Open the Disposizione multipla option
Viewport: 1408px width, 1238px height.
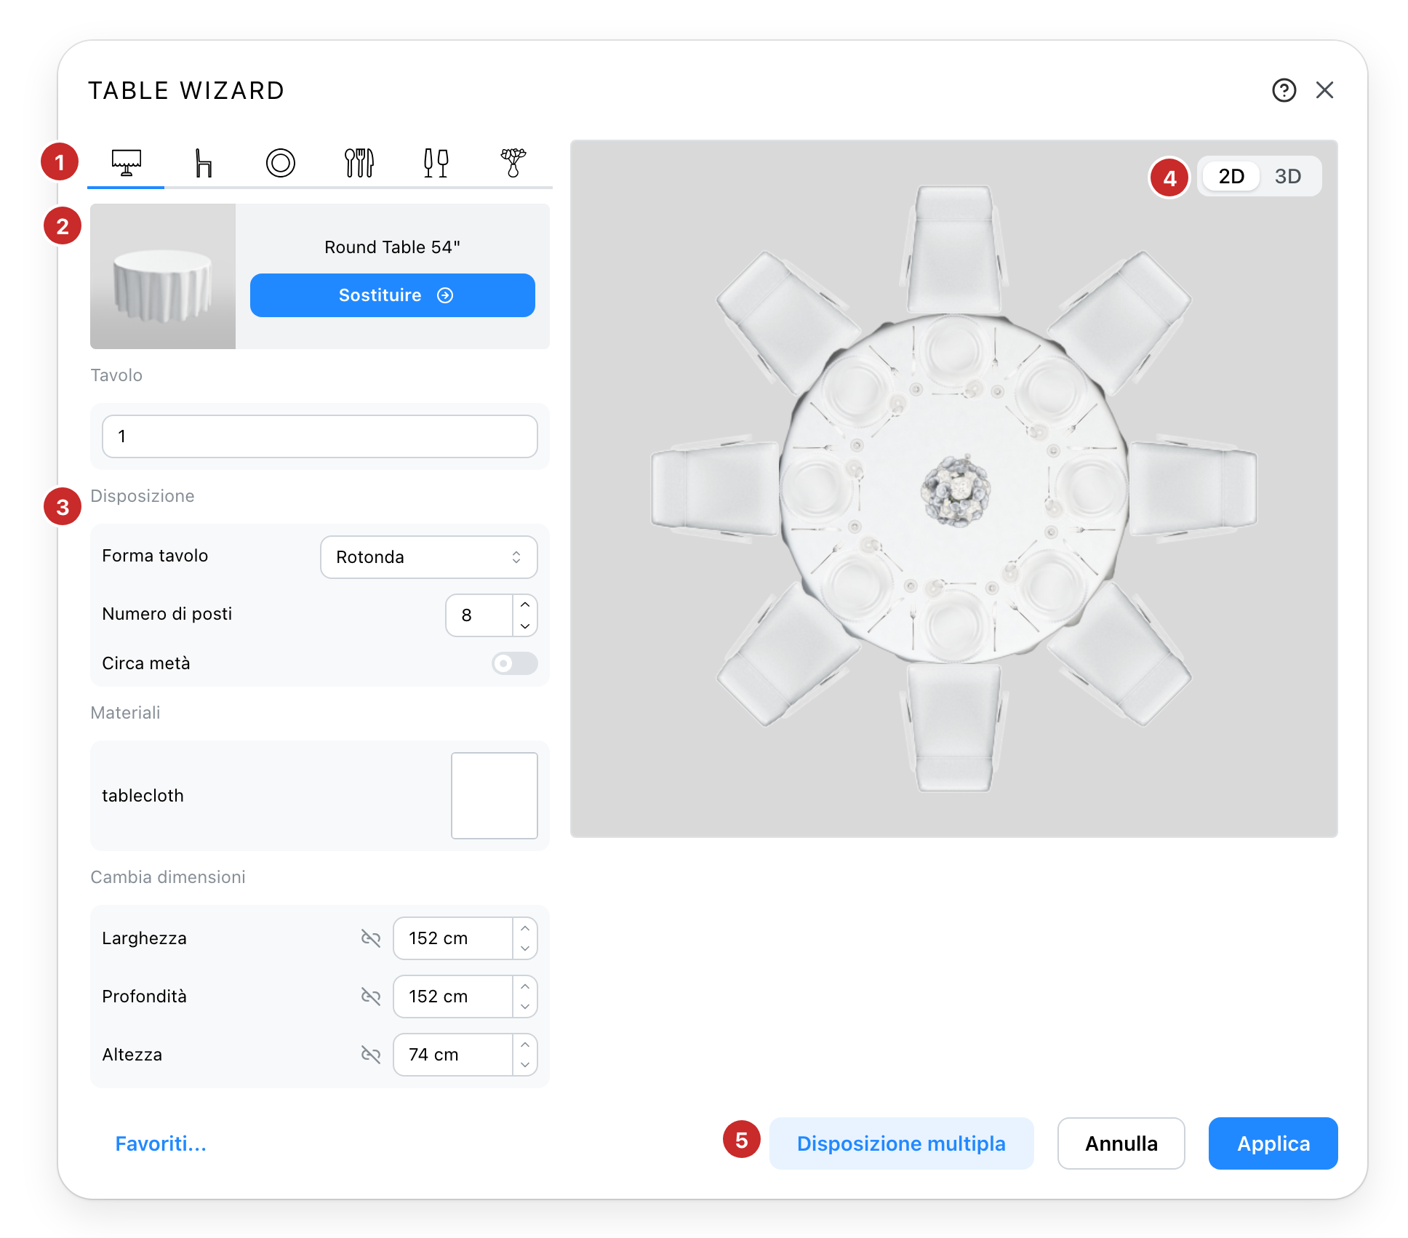point(902,1143)
